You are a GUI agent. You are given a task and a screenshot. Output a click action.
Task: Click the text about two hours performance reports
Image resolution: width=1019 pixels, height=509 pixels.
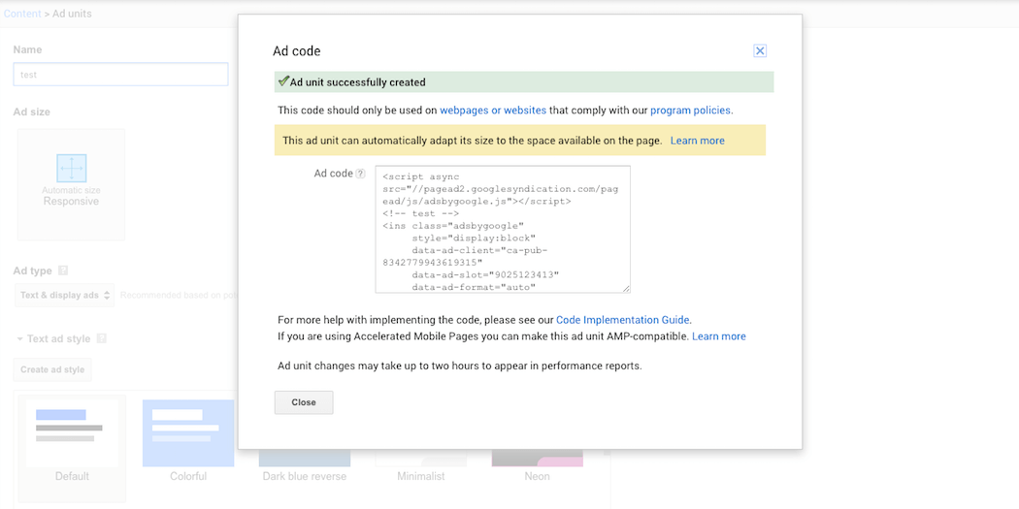(x=459, y=366)
